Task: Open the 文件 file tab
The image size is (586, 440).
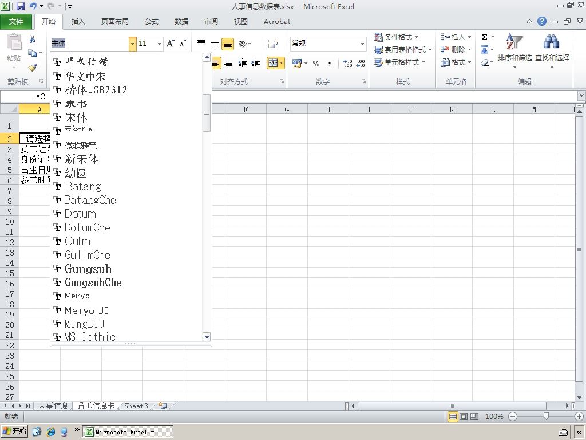Action: point(15,21)
